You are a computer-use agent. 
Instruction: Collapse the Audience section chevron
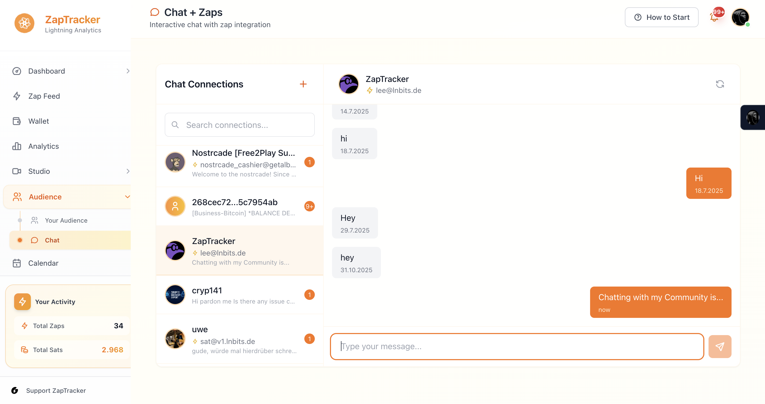(127, 197)
